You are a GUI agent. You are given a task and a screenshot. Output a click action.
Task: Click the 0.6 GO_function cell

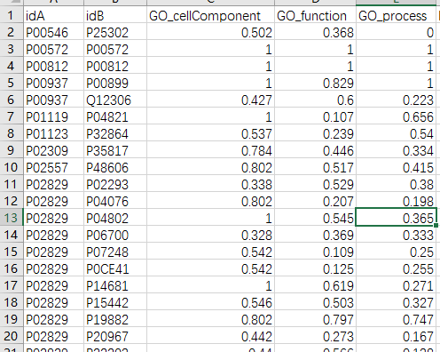coord(315,100)
